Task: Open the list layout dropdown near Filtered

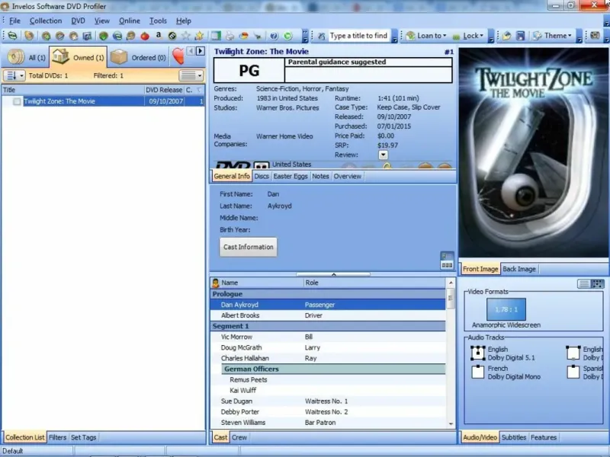Action: pos(191,75)
